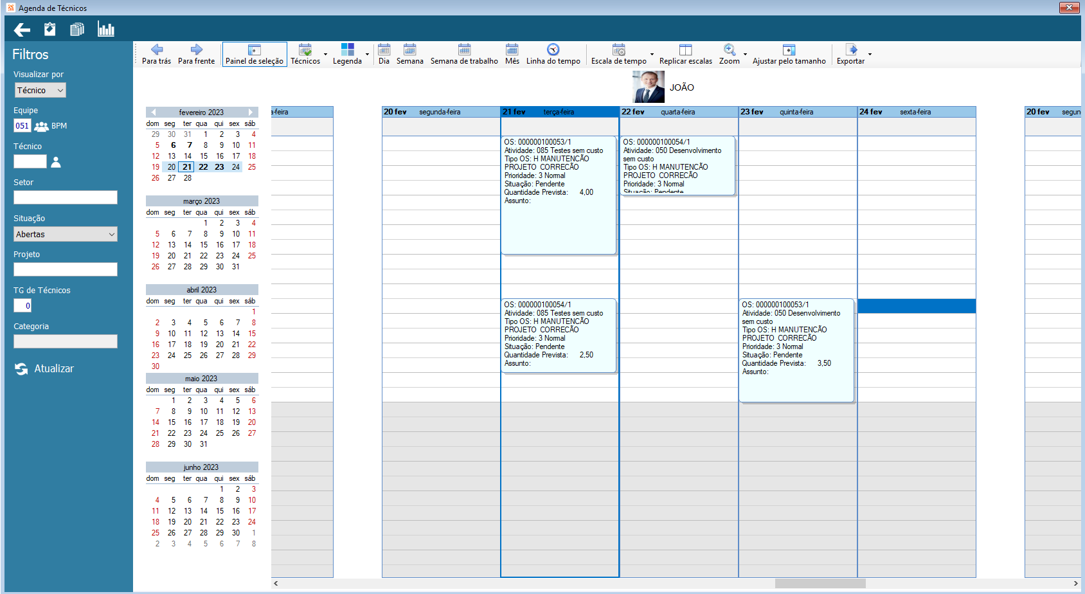
Task: Go to next month in calendar
Action: click(251, 112)
